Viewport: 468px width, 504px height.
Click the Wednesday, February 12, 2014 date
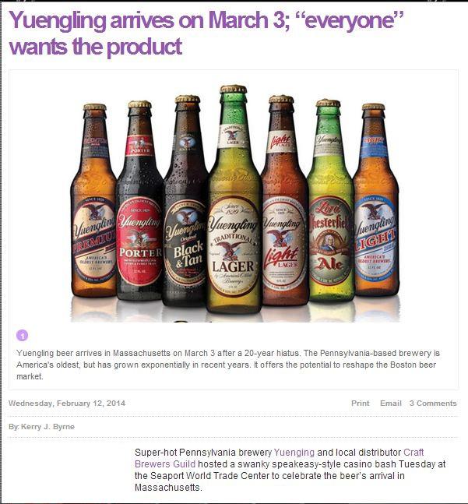coord(67,403)
